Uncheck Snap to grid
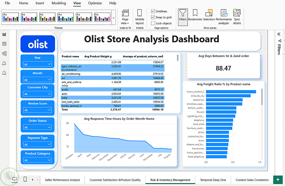 [x=153, y=17]
